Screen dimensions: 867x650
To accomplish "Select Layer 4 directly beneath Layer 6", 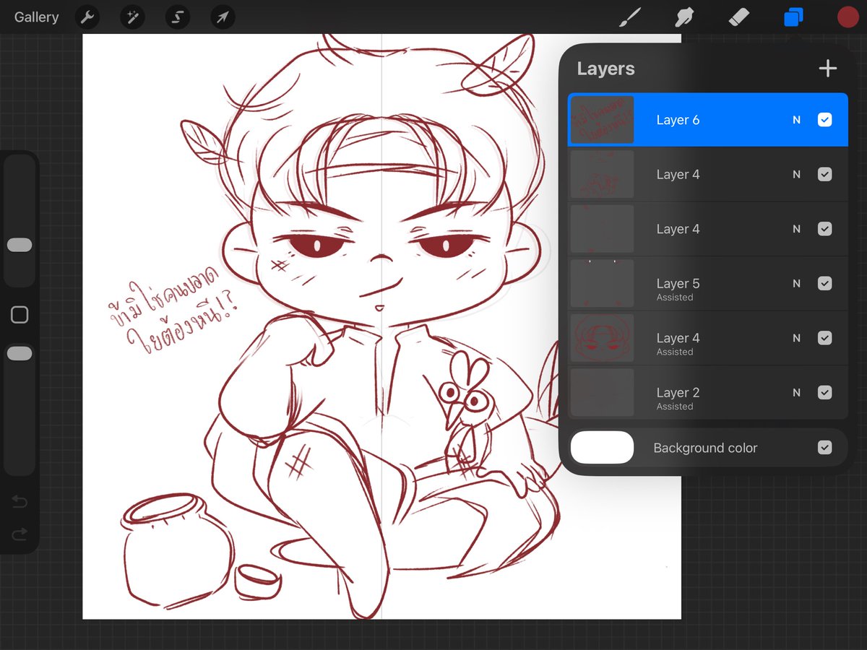I will pos(707,175).
